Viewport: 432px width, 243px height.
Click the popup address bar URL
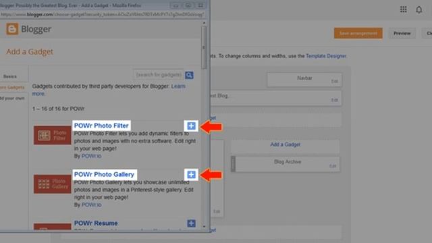(103, 15)
